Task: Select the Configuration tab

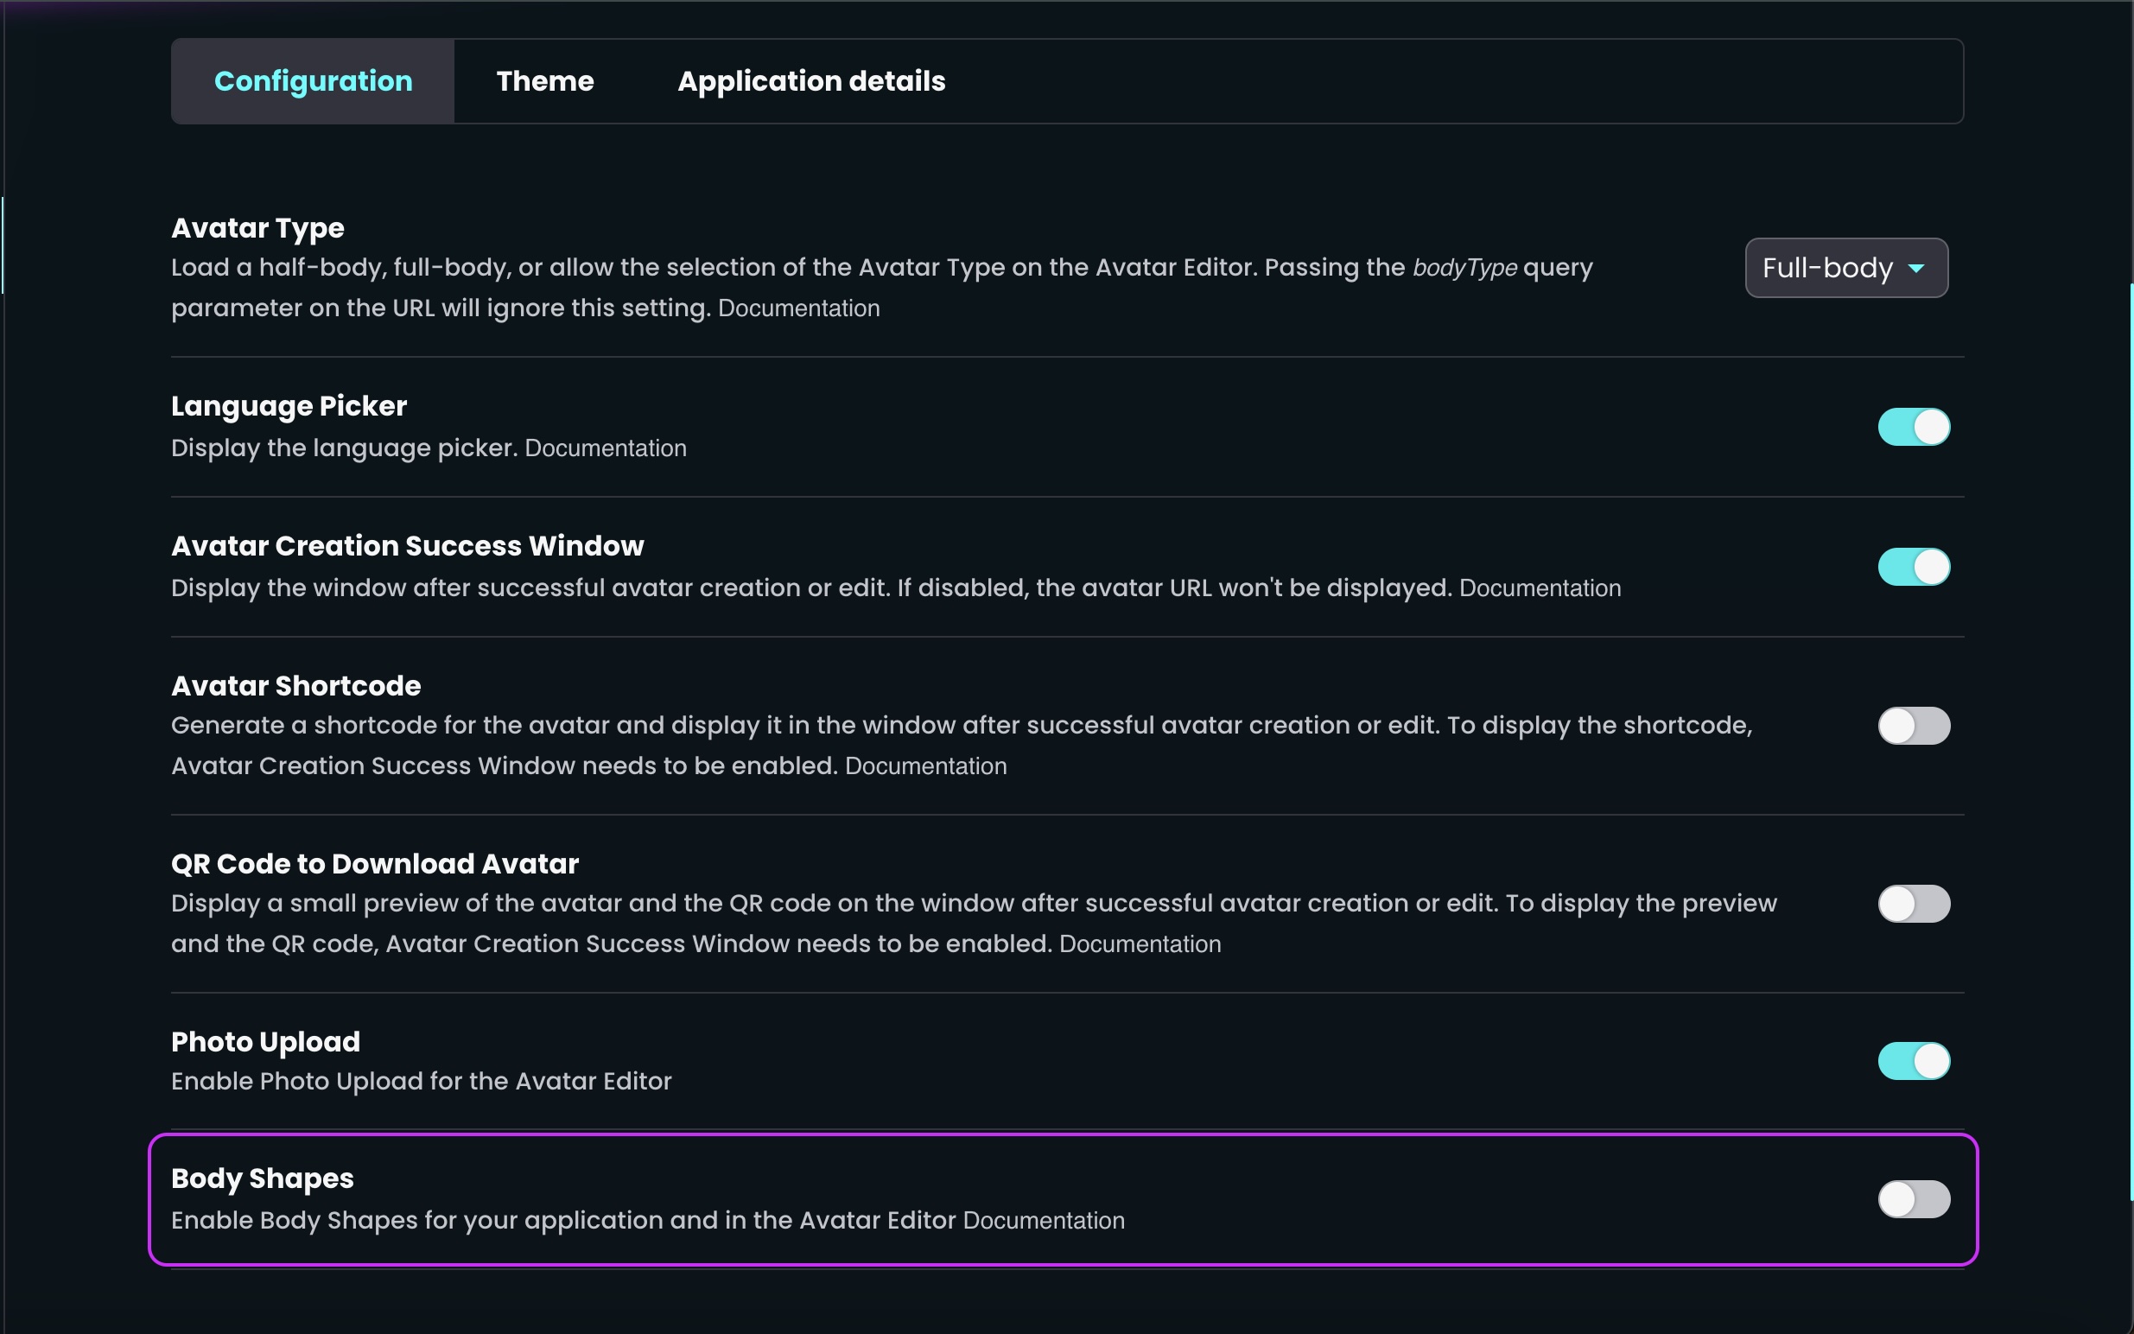Action: click(313, 81)
